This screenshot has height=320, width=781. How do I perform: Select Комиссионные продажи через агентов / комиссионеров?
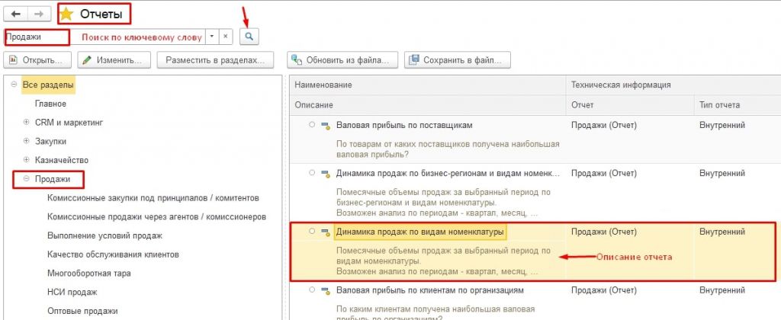(x=156, y=217)
